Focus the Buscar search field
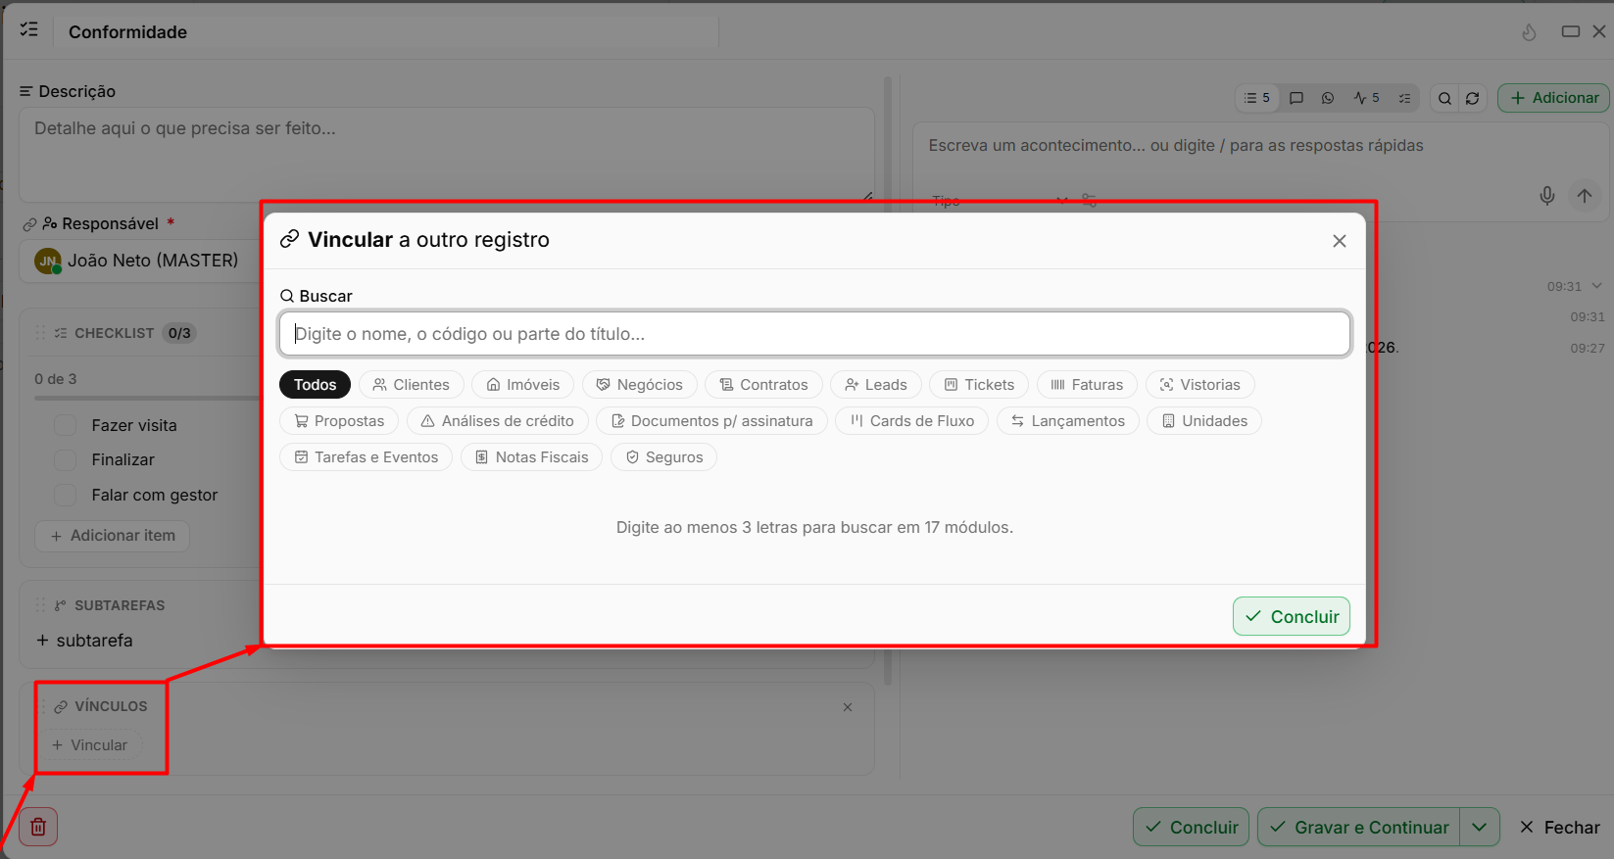The width and height of the screenshot is (1614, 859). pyautogui.click(x=815, y=334)
